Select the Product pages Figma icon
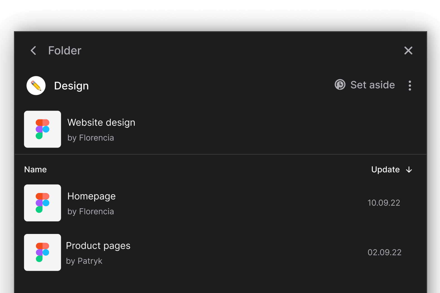The height and width of the screenshot is (293, 440). (x=42, y=252)
